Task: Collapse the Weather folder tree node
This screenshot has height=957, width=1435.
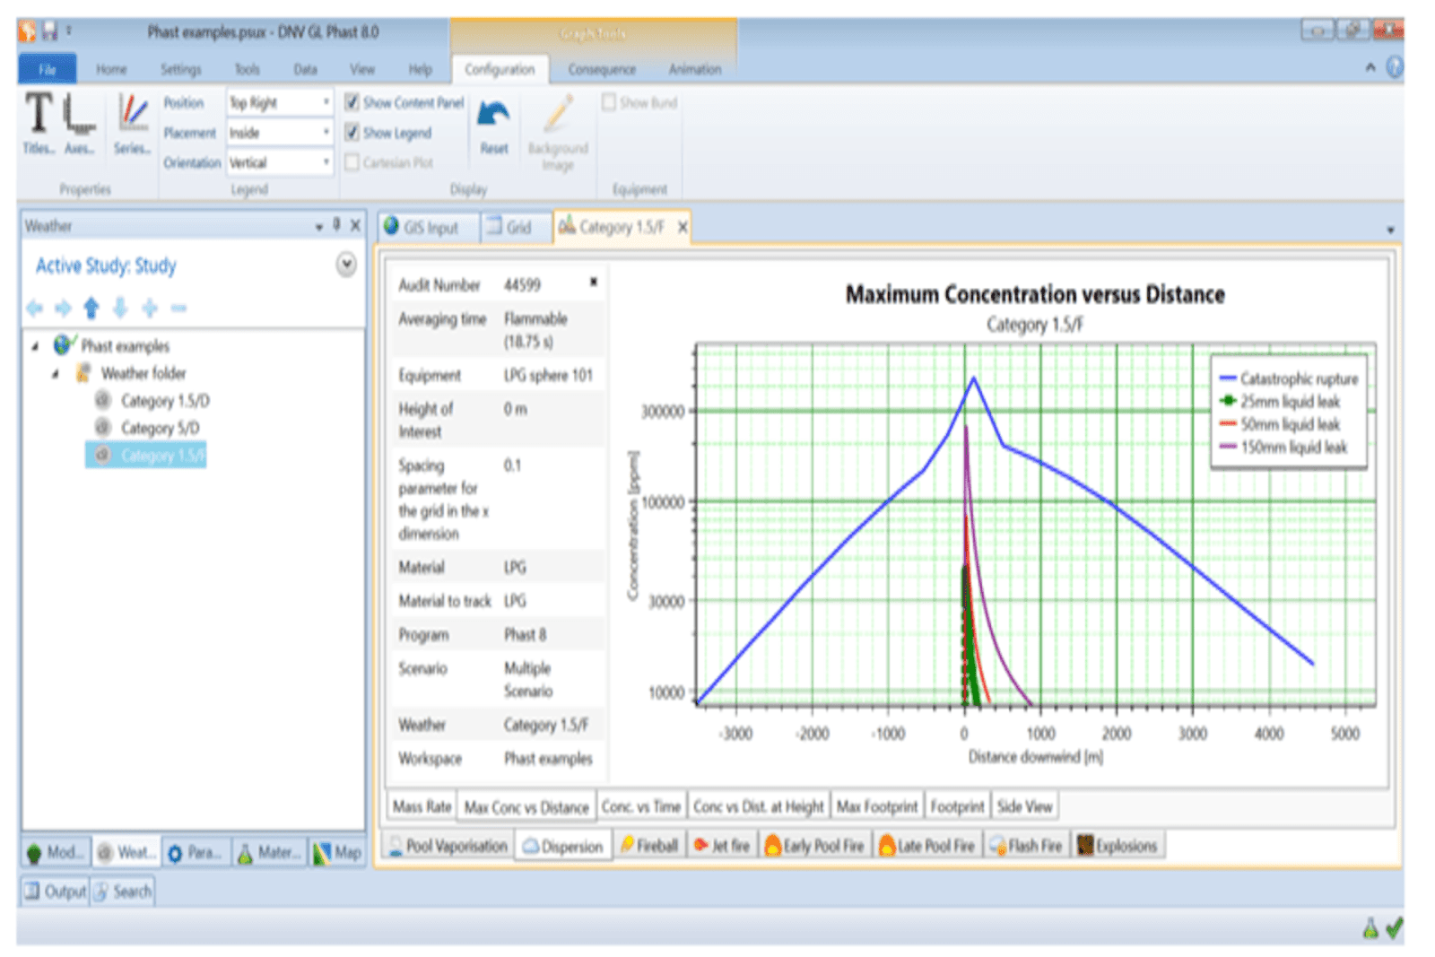Action: (56, 373)
